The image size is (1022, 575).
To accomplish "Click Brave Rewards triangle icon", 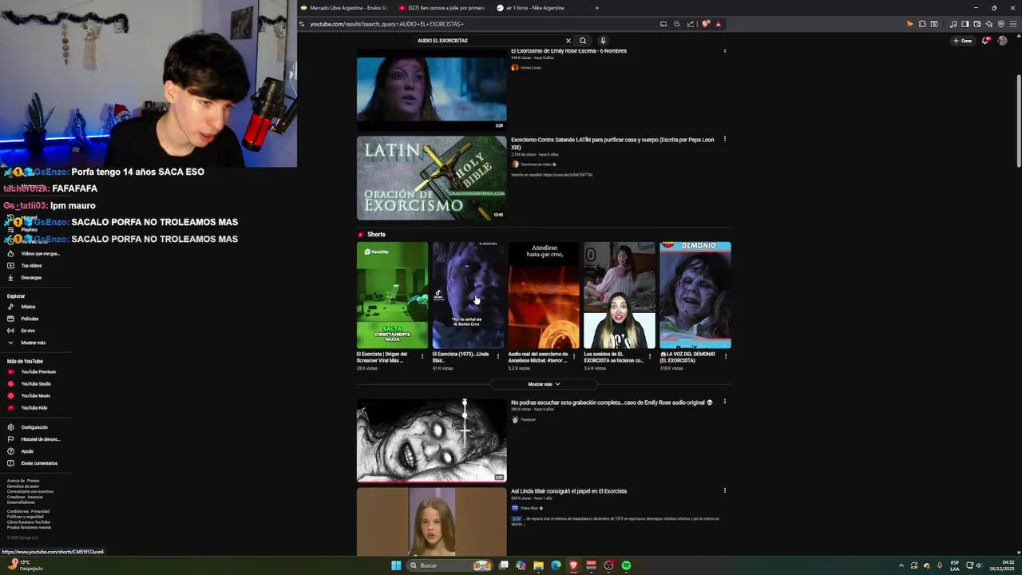I will coord(718,24).
